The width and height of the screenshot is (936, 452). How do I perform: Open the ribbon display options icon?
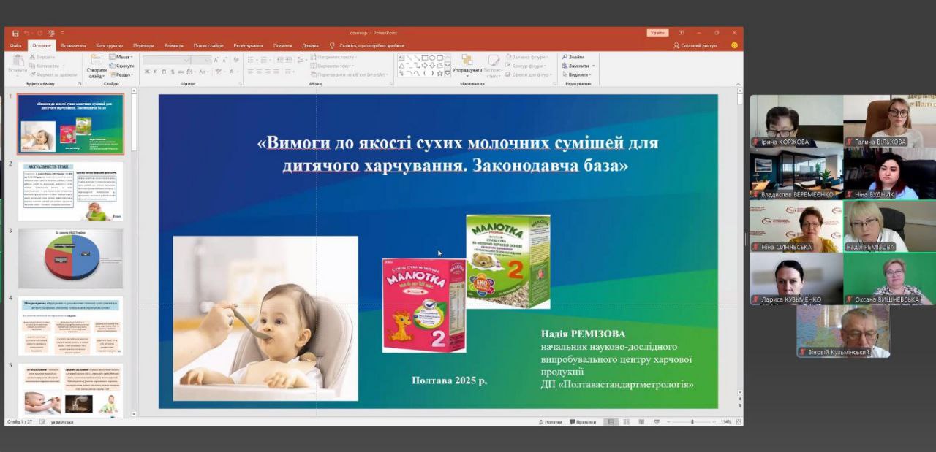[x=681, y=33]
